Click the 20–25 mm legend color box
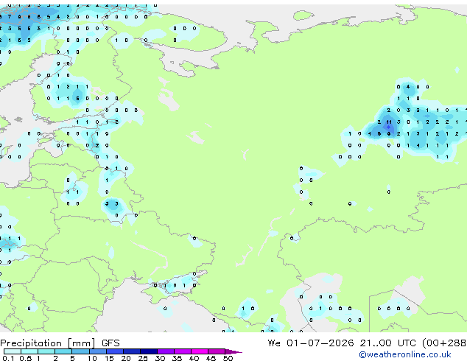This screenshot has height=361, width=467. pyautogui.click(x=131, y=351)
